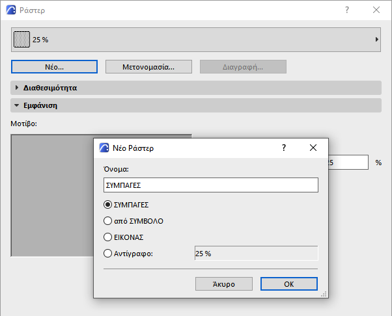Image resolution: width=392 pixels, height=316 pixels.
Task: Open the 25 % fill selector dropdown
Action: click(x=377, y=40)
